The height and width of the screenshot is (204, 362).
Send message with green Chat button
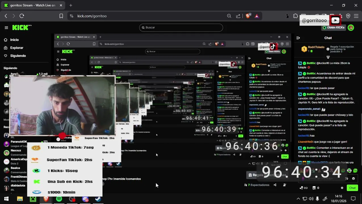(x=352, y=188)
